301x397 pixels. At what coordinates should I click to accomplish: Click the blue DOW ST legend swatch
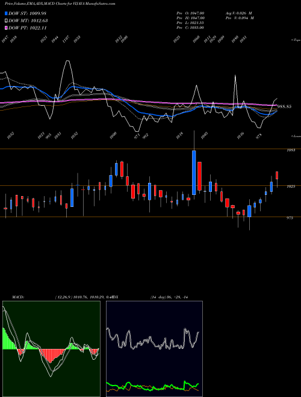point(6,13)
